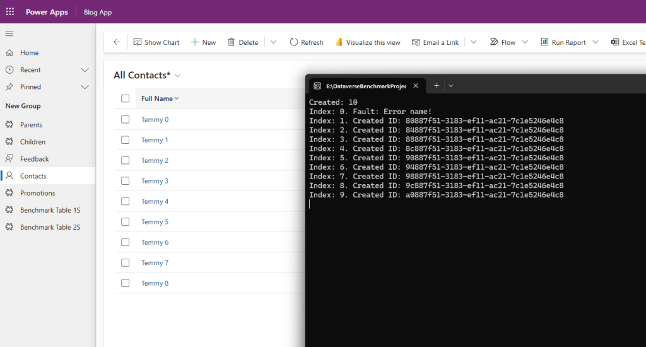646x347 pixels.
Task: Click the Run Report icon
Action: (544, 42)
